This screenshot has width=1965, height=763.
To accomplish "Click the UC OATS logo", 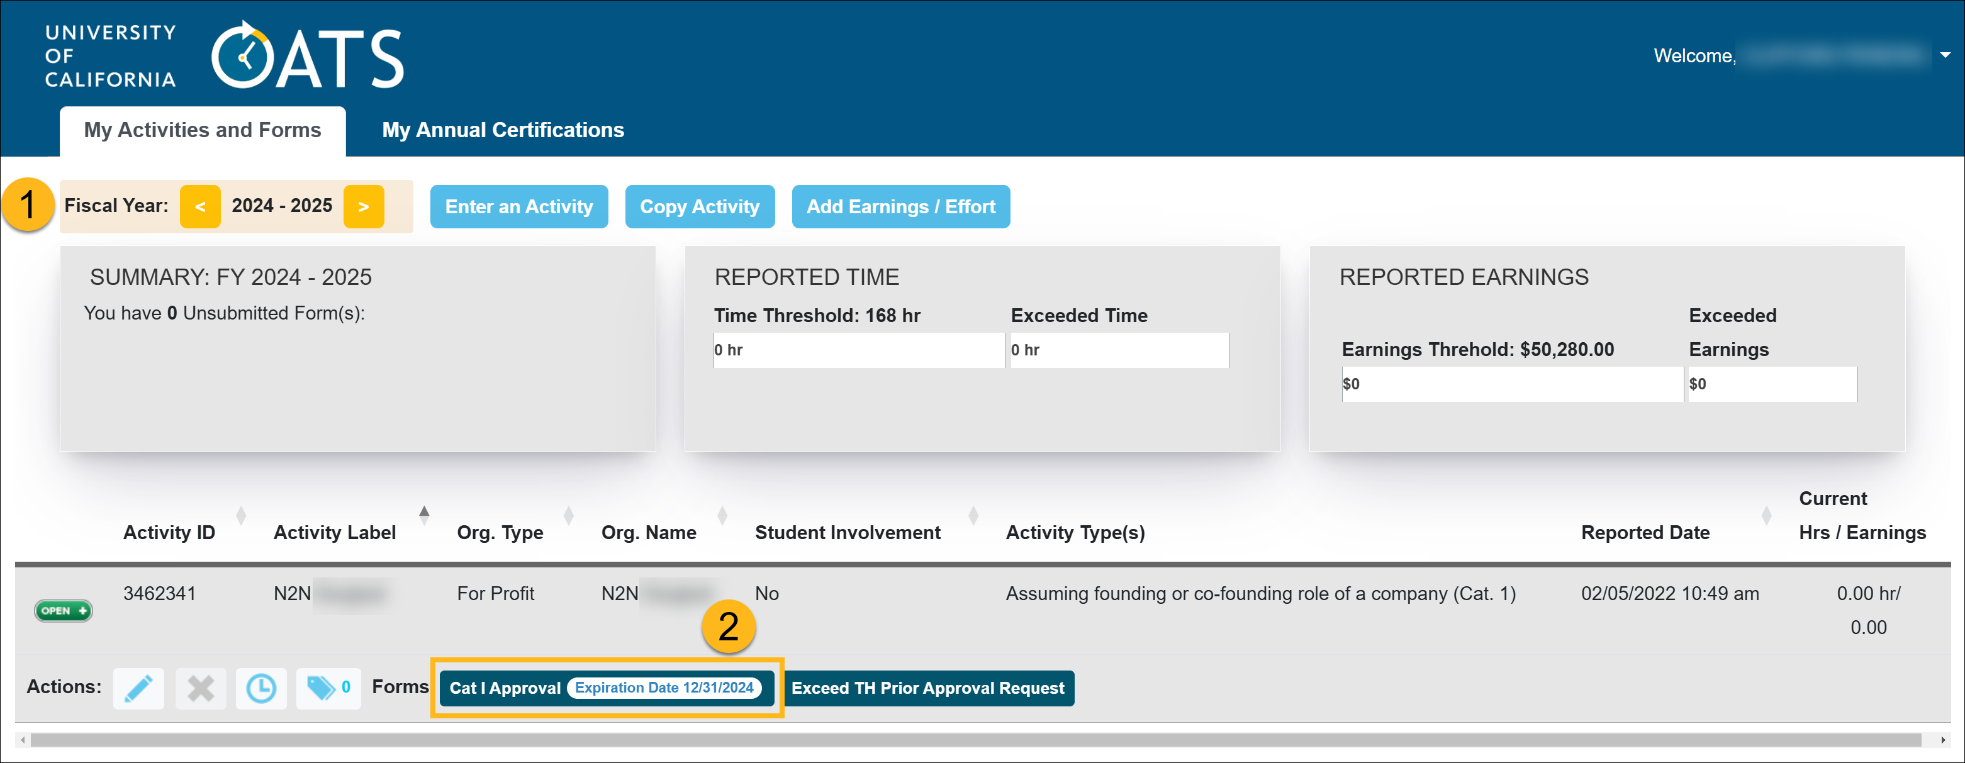I will tap(226, 57).
